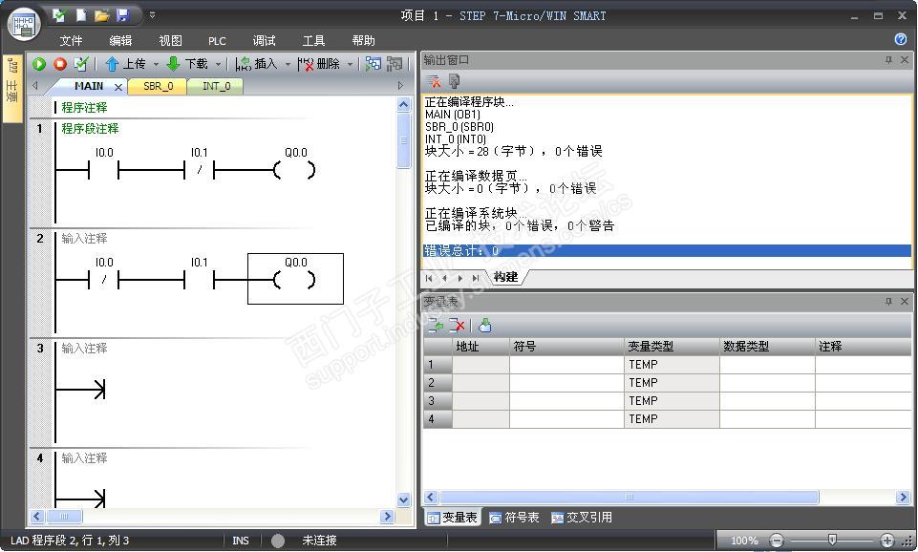Switch to the SBR_0 tab

[158, 86]
